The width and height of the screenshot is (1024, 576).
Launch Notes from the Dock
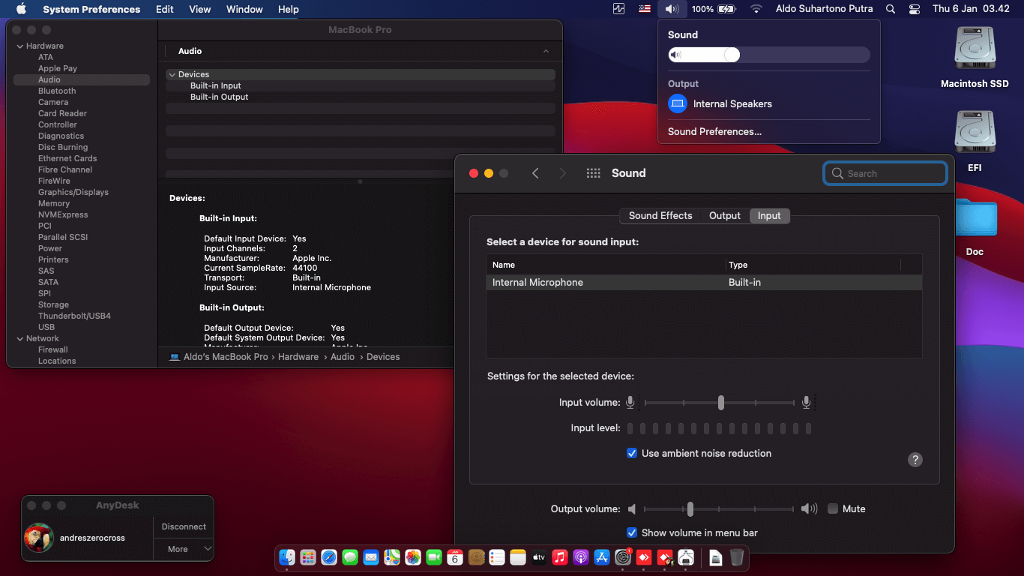[518, 557]
